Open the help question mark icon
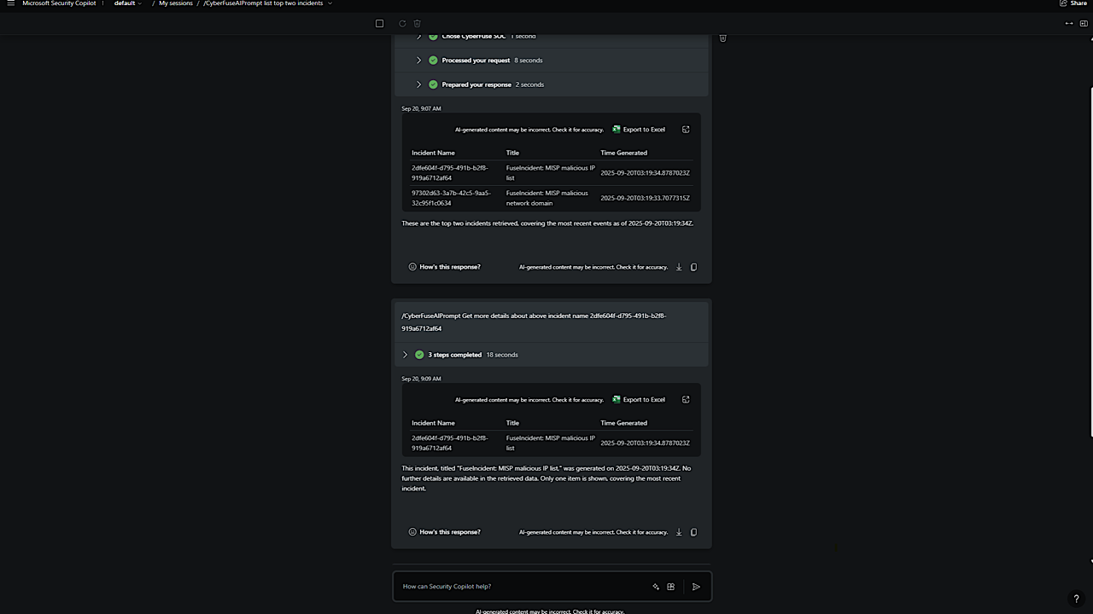Screen dimensions: 1093x614 [x=1076, y=600]
